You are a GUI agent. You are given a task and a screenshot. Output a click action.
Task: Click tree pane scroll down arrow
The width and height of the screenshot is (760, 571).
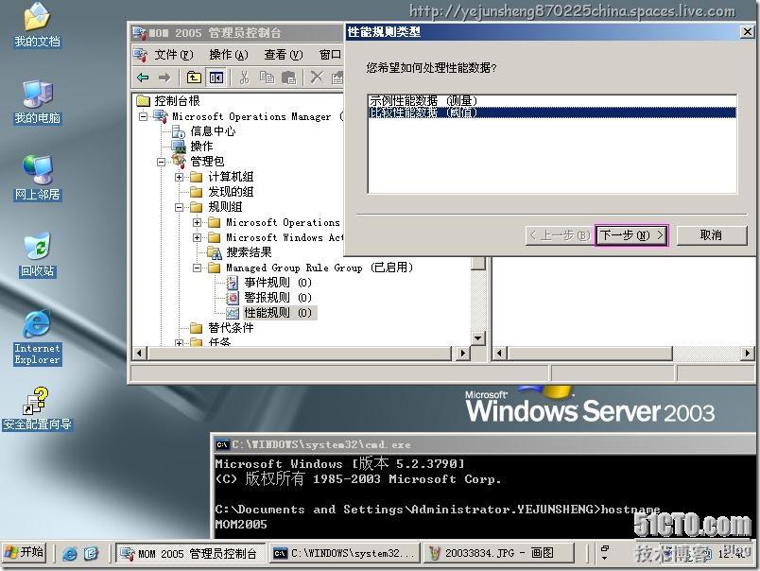point(478,338)
